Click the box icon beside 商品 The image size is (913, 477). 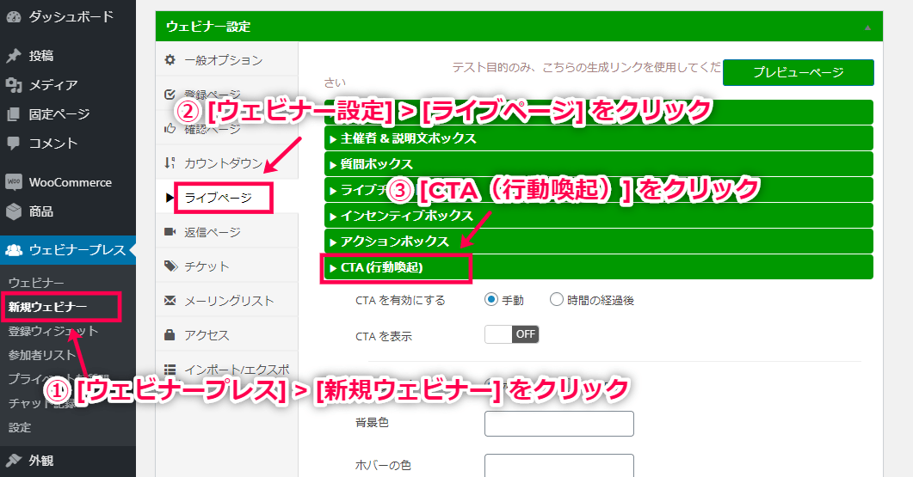(14, 211)
